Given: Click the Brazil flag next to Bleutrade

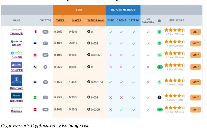Looking at the screenshot, I should [x=35, y=97].
